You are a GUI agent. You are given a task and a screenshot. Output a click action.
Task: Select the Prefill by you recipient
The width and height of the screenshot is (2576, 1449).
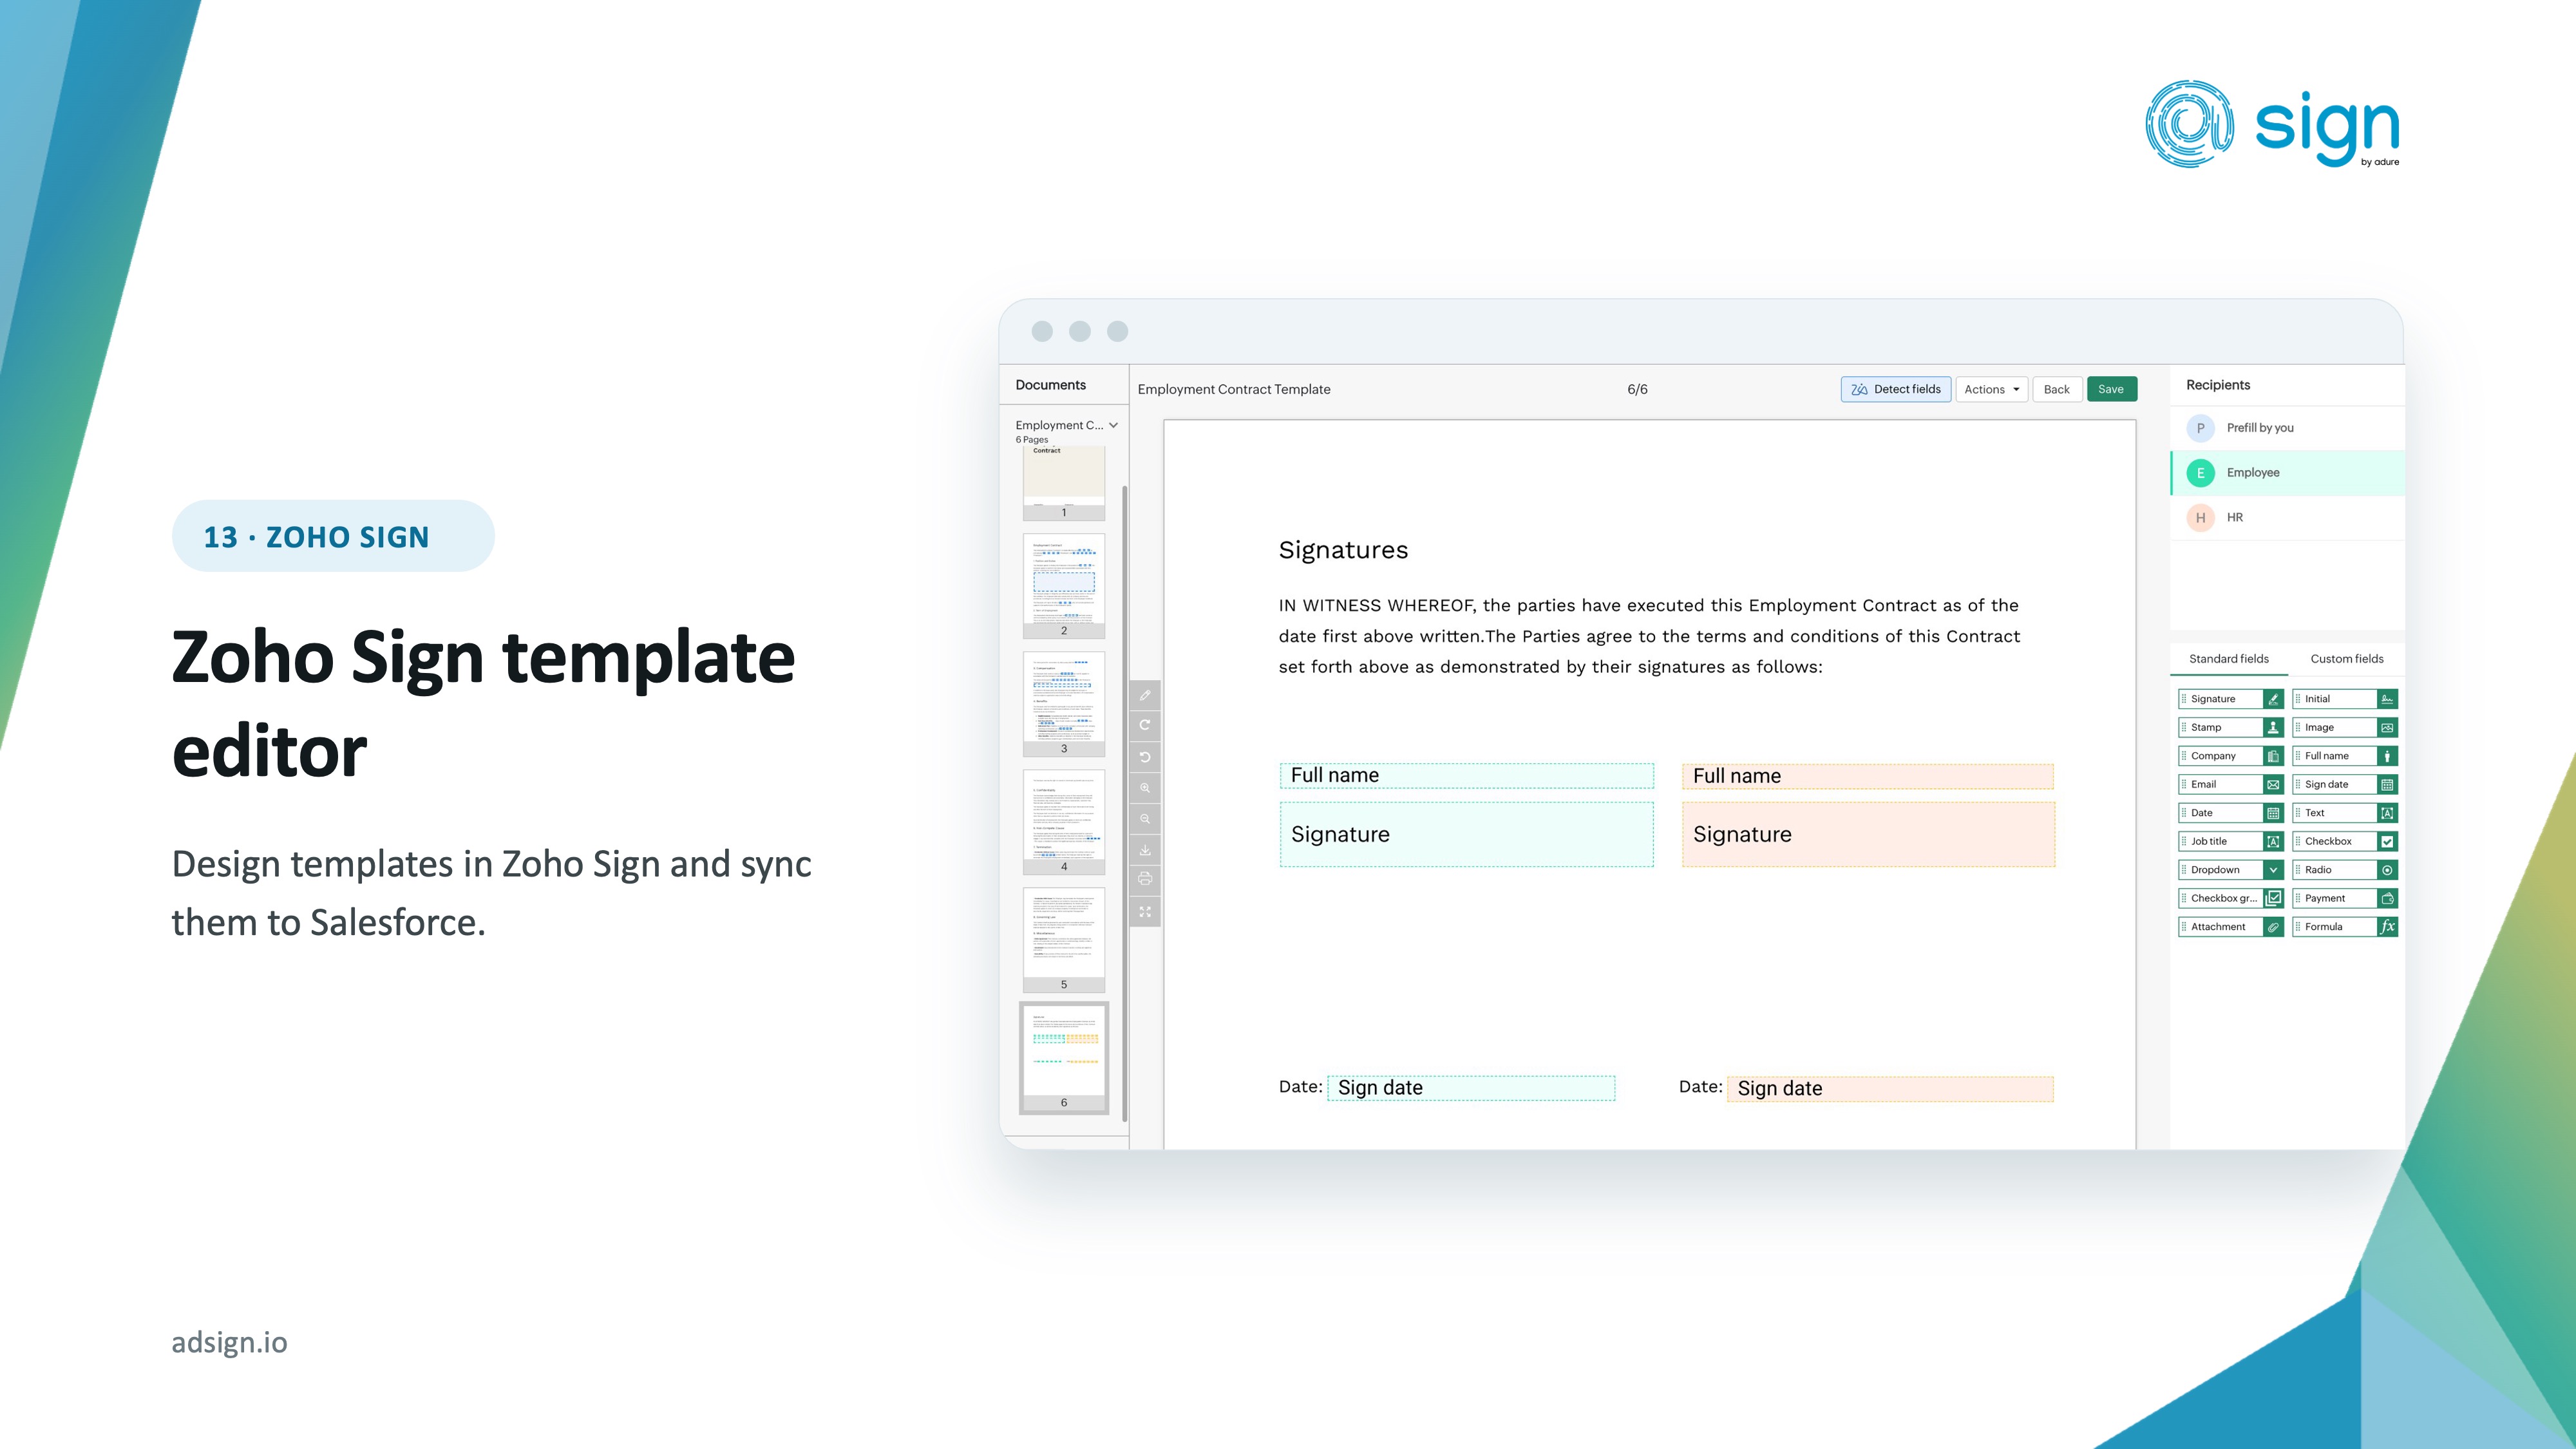(x=2287, y=428)
